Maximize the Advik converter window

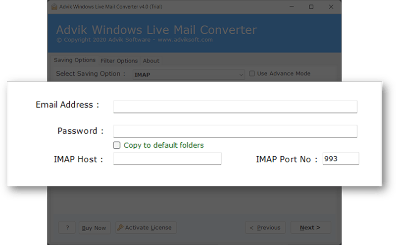311,7
